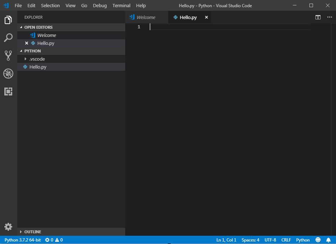
Task: Show errors and warnings count
Action: click(54, 240)
